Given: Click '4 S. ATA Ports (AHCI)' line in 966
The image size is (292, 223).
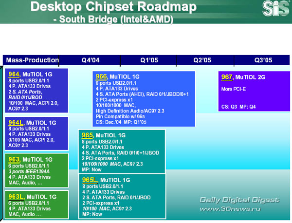Looking at the screenshot, I should [142, 94].
